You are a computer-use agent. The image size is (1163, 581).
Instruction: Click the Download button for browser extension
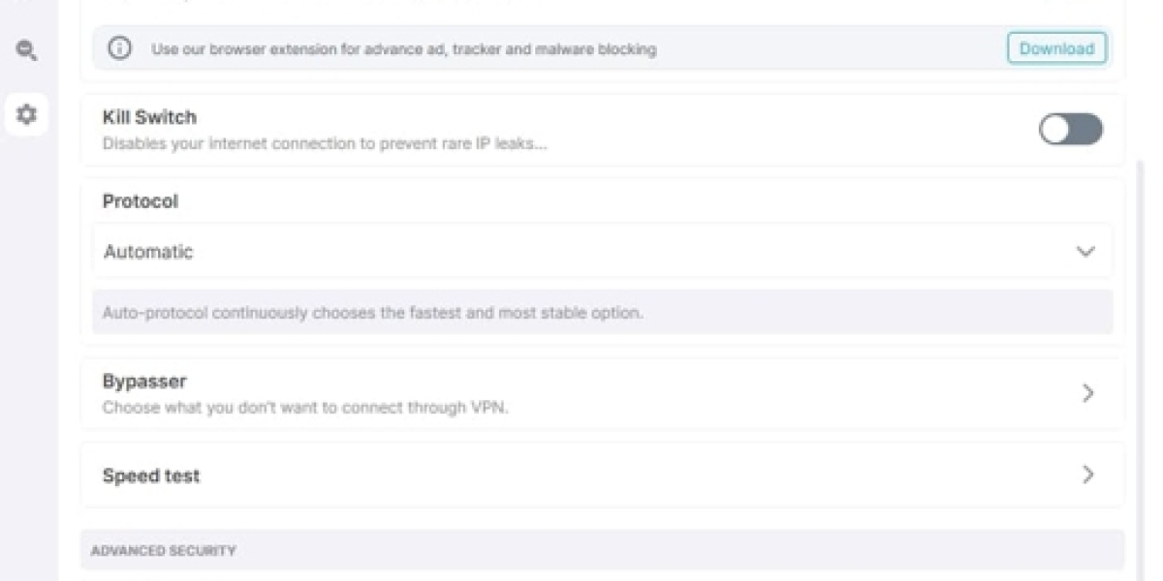click(x=1056, y=48)
